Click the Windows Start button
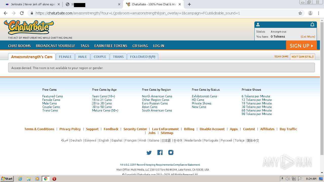The image size is (324, 182). (7, 179)
